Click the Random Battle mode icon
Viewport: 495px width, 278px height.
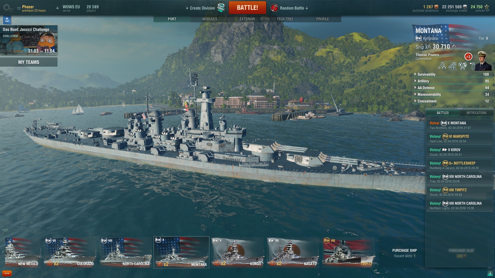click(274, 8)
